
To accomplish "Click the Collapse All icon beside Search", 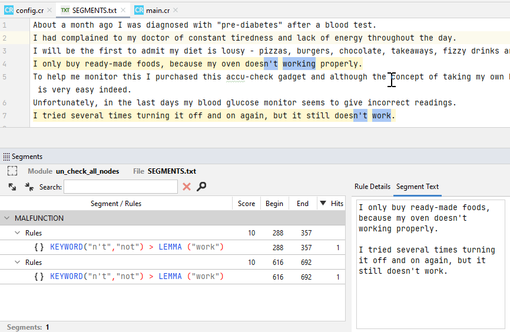I will click(29, 187).
